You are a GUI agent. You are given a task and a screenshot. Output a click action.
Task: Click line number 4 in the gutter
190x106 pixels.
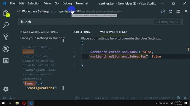pos(74,57)
